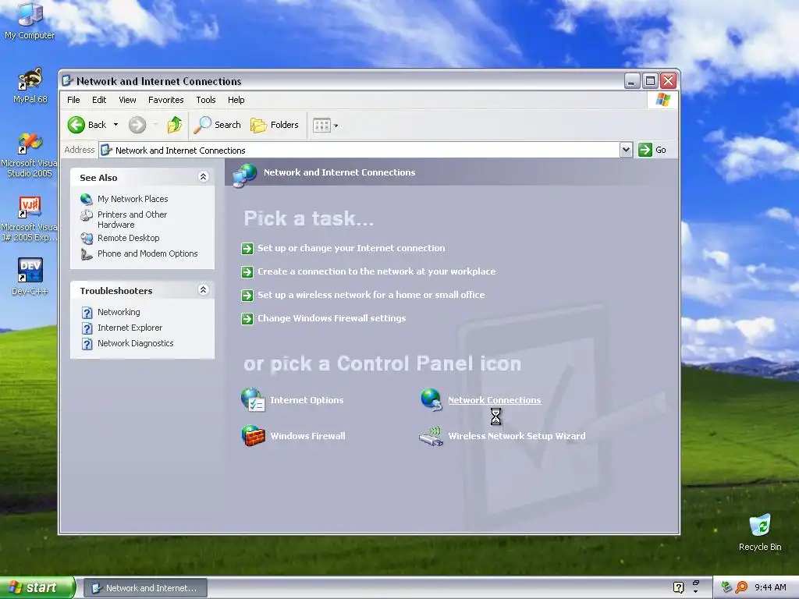Click the green arrow beside Set up Internet connection
This screenshot has height=599, width=799.
(x=247, y=249)
